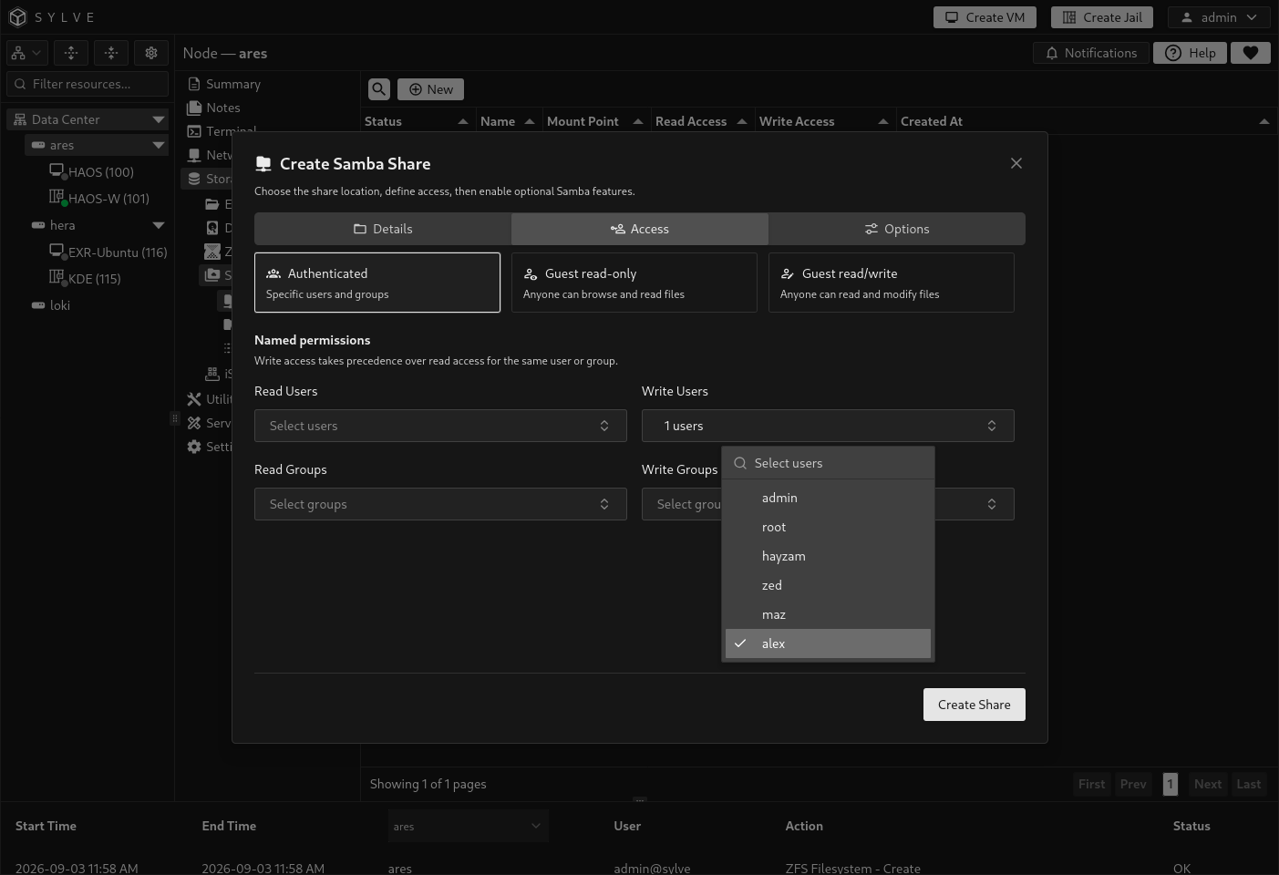Click the expand-all tree icon

click(71, 53)
